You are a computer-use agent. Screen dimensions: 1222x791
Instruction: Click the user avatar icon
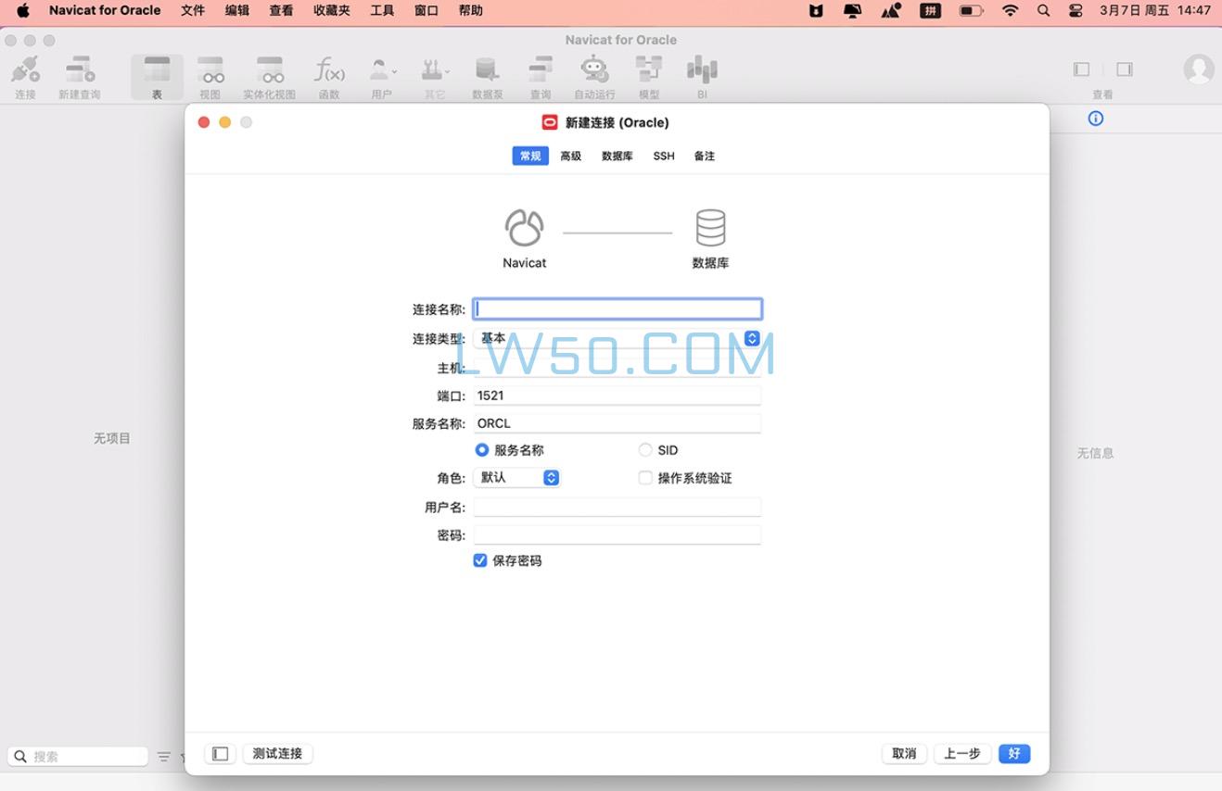pyautogui.click(x=1199, y=69)
